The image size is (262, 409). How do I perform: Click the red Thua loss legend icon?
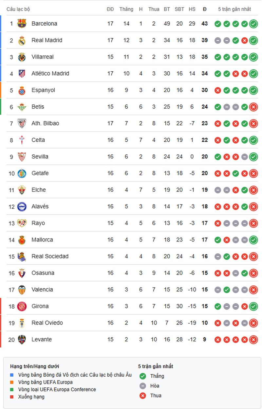(142, 395)
